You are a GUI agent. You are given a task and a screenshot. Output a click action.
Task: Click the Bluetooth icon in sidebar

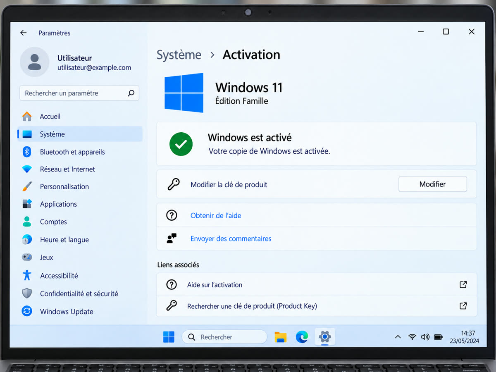[27, 152]
